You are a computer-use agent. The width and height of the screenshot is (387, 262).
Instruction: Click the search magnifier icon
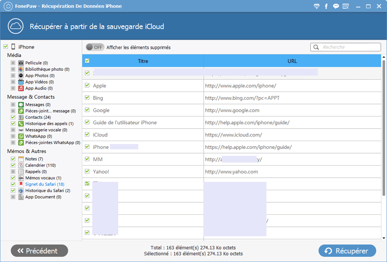[x=316, y=47]
